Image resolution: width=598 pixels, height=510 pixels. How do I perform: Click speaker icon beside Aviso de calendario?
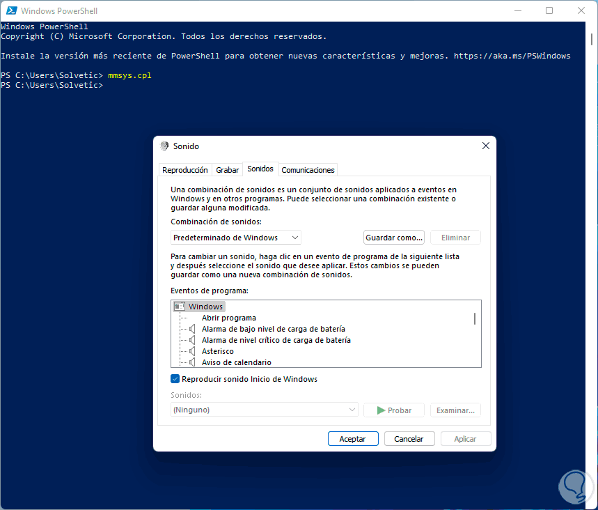pos(192,362)
